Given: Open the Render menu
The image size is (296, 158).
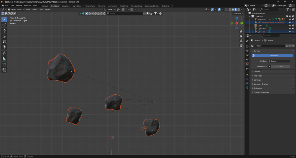Looking at the screenshot, I should pos(19,5).
